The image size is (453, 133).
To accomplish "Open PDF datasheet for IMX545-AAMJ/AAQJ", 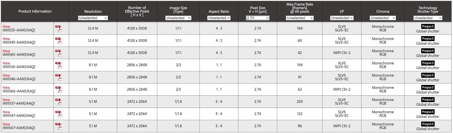I will click(59, 41).
